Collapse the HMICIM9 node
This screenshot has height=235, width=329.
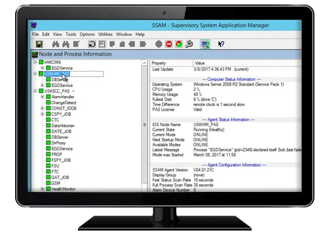pyautogui.click(x=35, y=62)
